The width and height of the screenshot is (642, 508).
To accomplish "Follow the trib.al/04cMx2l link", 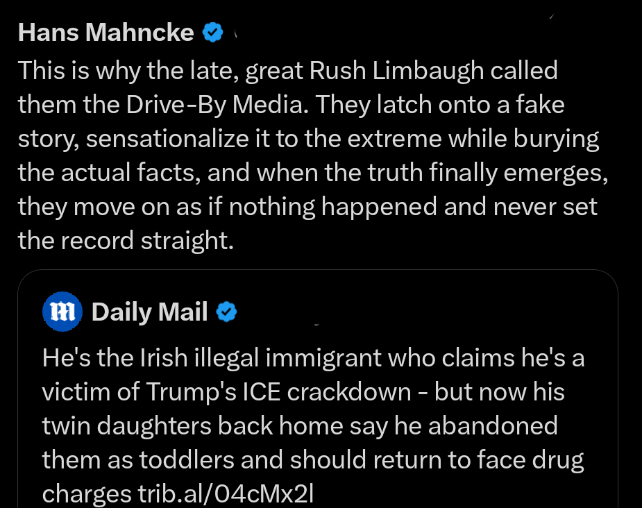I will point(223,493).
